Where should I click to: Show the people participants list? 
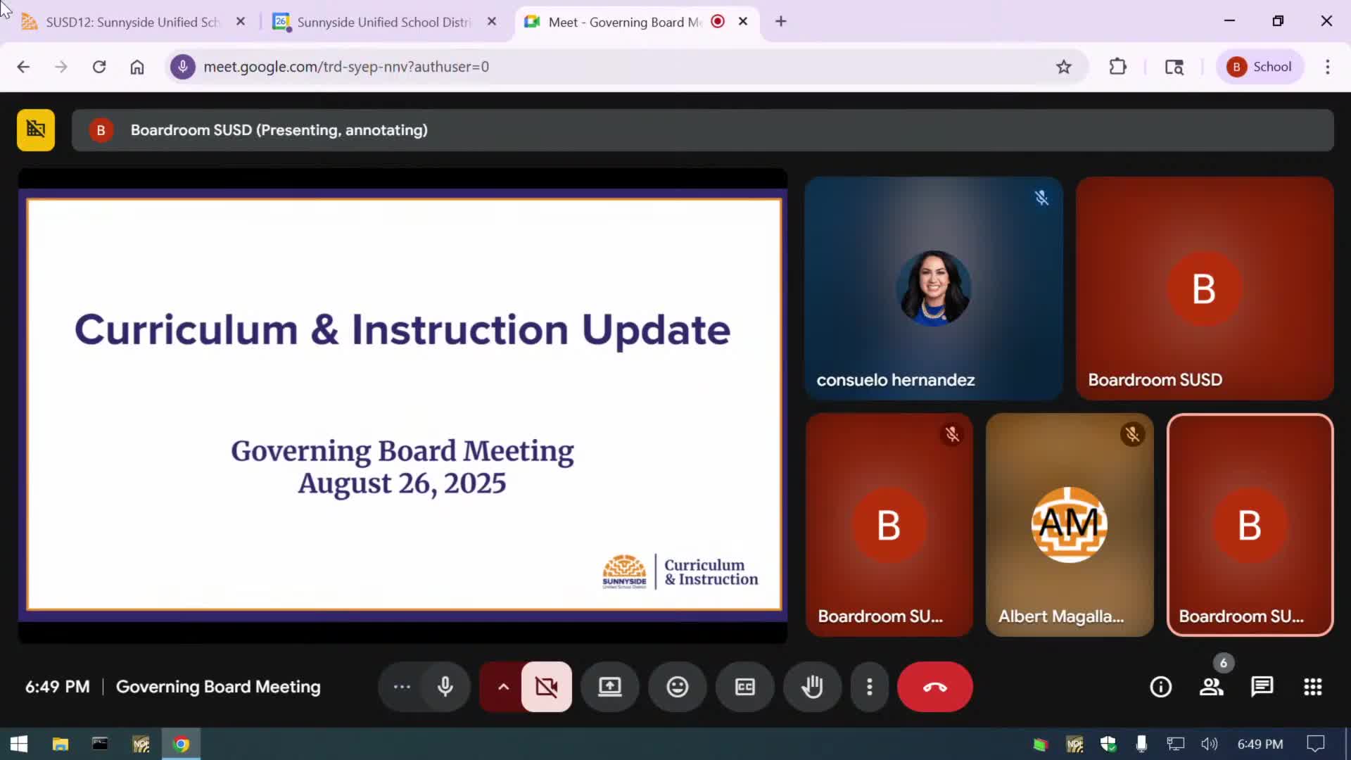(1211, 687)
